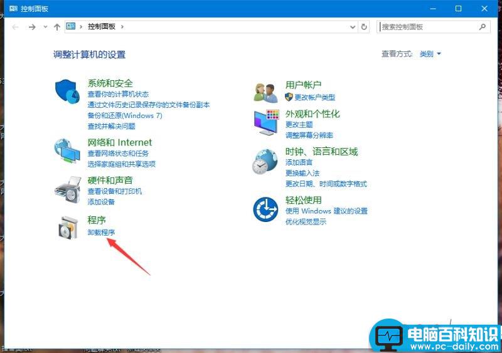The image size is (502, 353).
Task: Close the Control Panel window
Action: click(x=484, y=9)
